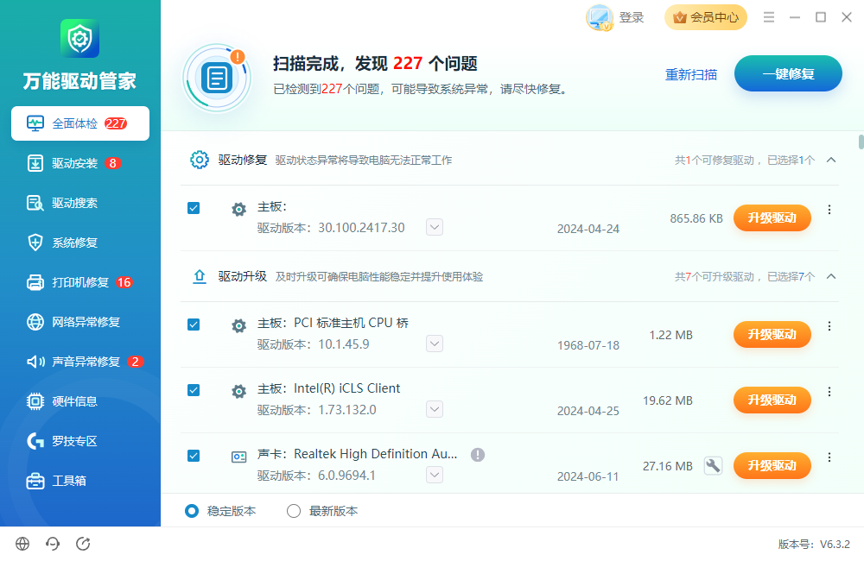Viewport: 864px width, 561px height.
Task: Click gear icon of the 主板 30.100.2417.30 row
Action: pos(238,209)
